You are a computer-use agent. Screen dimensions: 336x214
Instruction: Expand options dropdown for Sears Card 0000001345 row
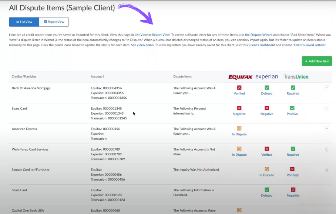pyautogui.click(x=327, y=108)
